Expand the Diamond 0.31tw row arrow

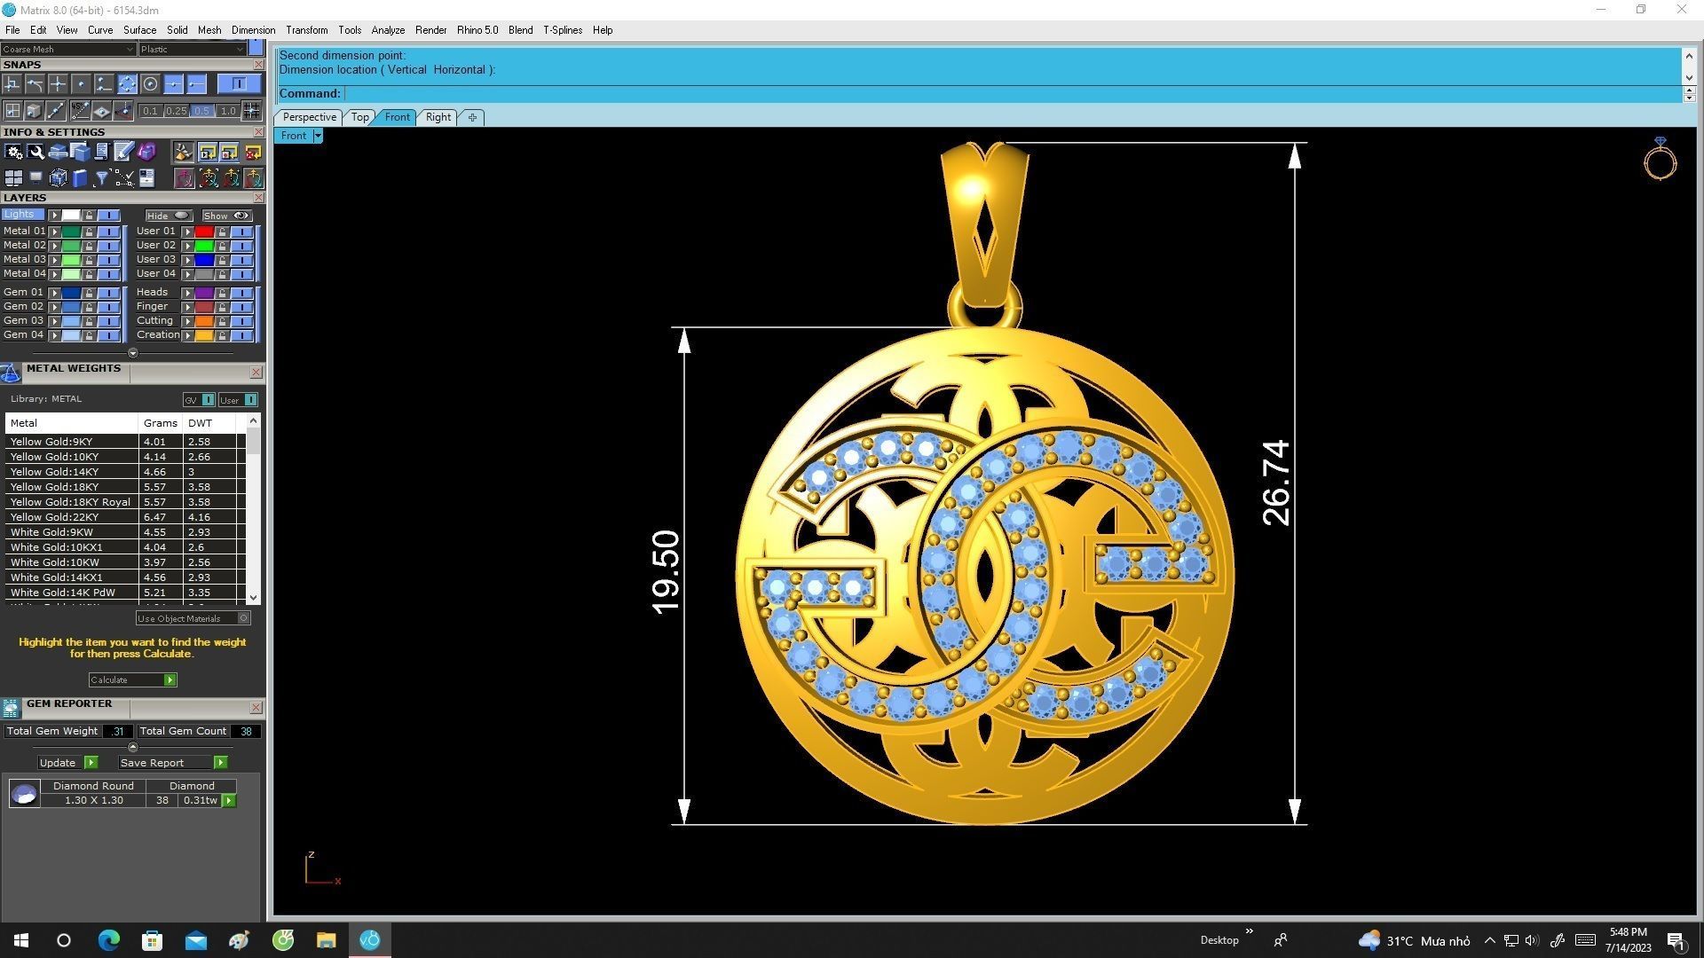229,800
